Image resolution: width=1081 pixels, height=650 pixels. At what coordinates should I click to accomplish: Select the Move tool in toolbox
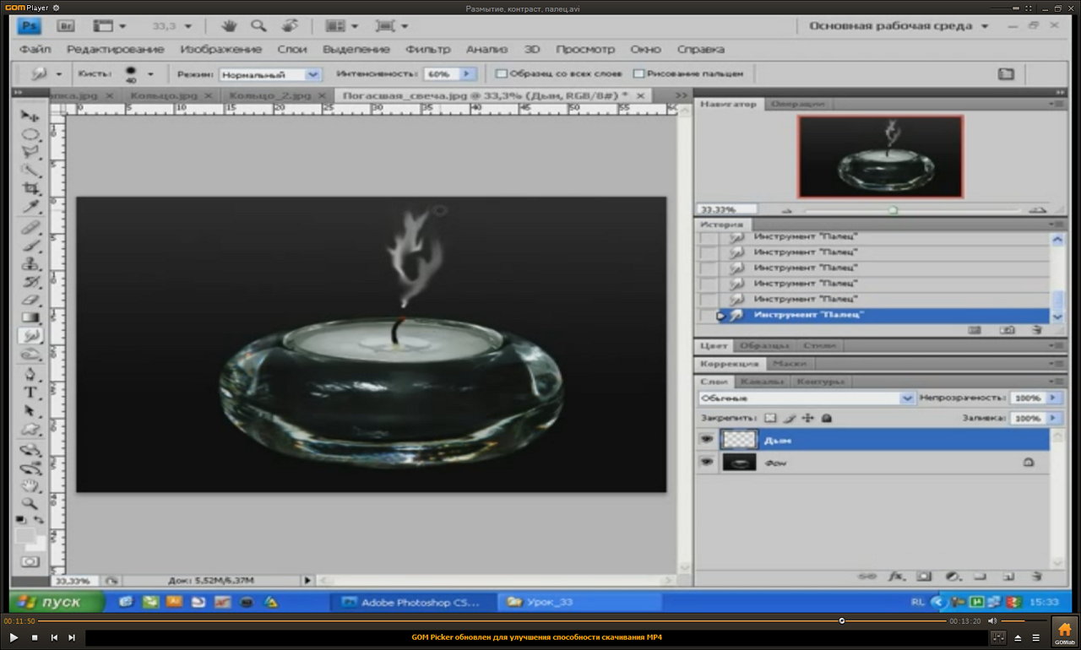[30, 116]
